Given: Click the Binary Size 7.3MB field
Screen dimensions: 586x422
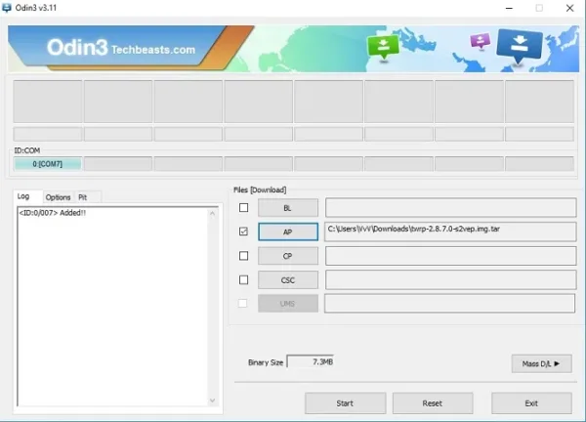Looking at the screenshot, I should (x=311, y=361).
